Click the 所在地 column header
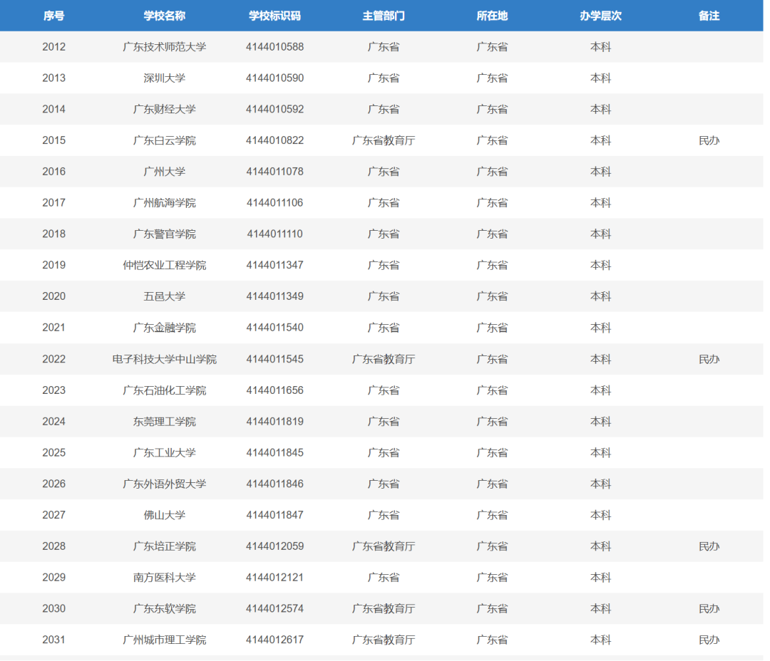Viewport: 770px width, 661px height. (x=492, y=16)
